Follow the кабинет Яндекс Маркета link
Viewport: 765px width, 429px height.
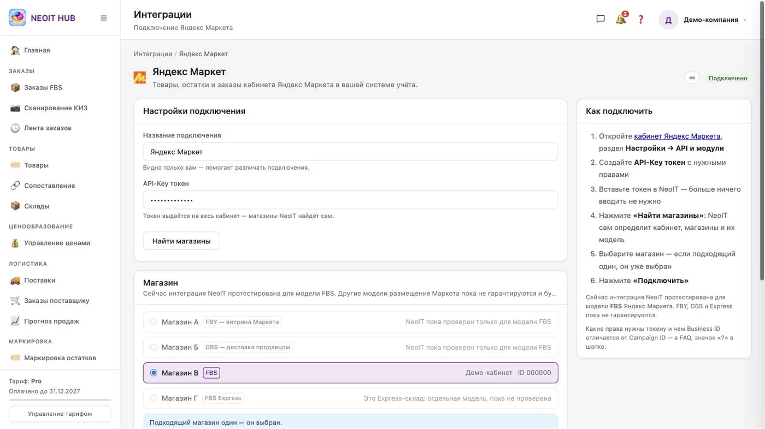pyautogui.click(x=678, y=136)
